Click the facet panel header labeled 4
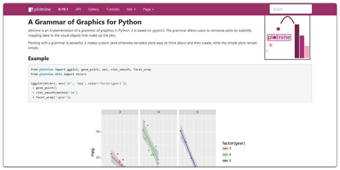Image resolution: width=340 pixels, height=170 pixels. (158, 112)
